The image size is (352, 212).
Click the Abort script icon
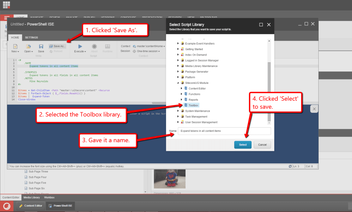pyautogui.click(x=94, y=47)
